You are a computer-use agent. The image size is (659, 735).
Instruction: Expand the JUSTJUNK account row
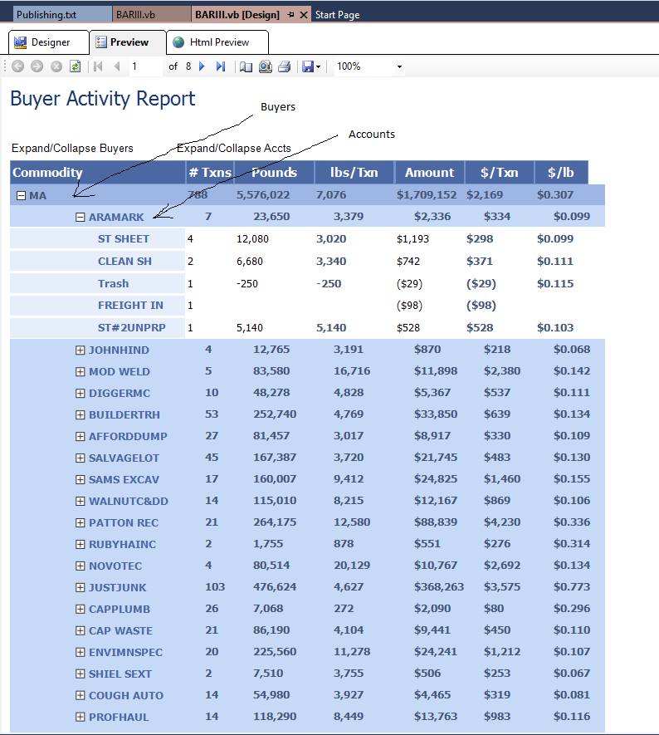click(x=81, y=587)
